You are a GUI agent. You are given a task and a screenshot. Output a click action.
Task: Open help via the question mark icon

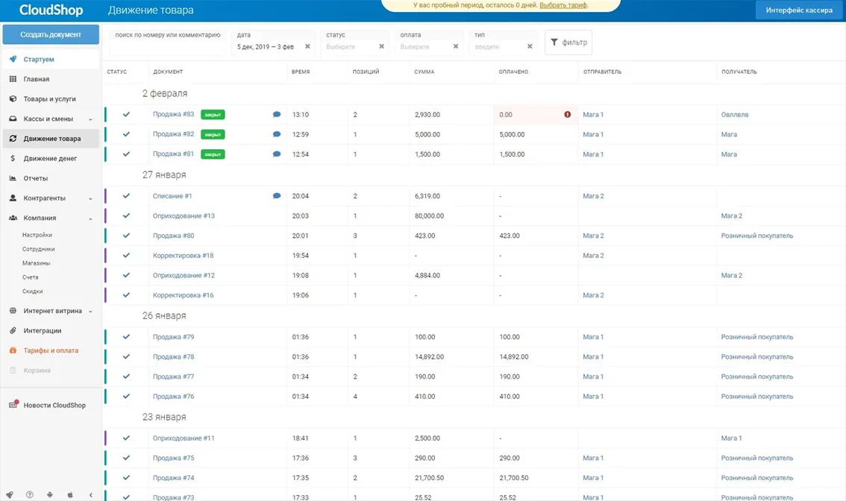pos(30,494)
